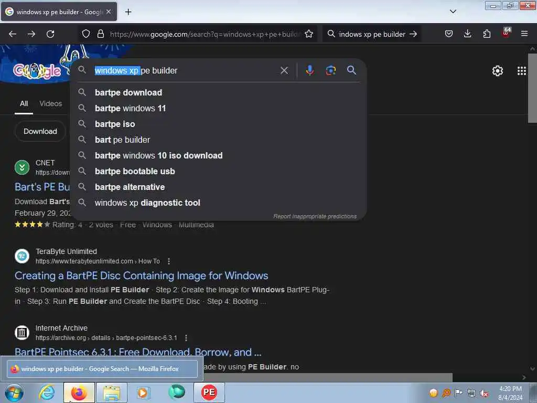Choose the 'bartpe download' suggestion

pos(218,92)
